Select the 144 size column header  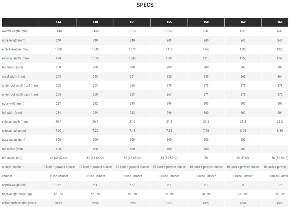click(58, 22)
